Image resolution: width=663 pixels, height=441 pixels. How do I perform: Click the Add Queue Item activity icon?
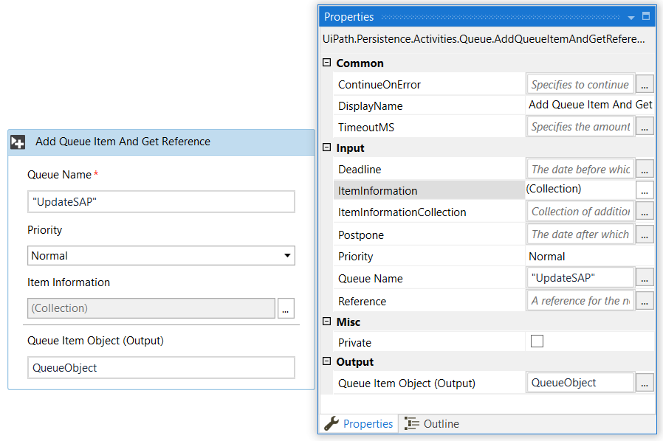(18, 142)
